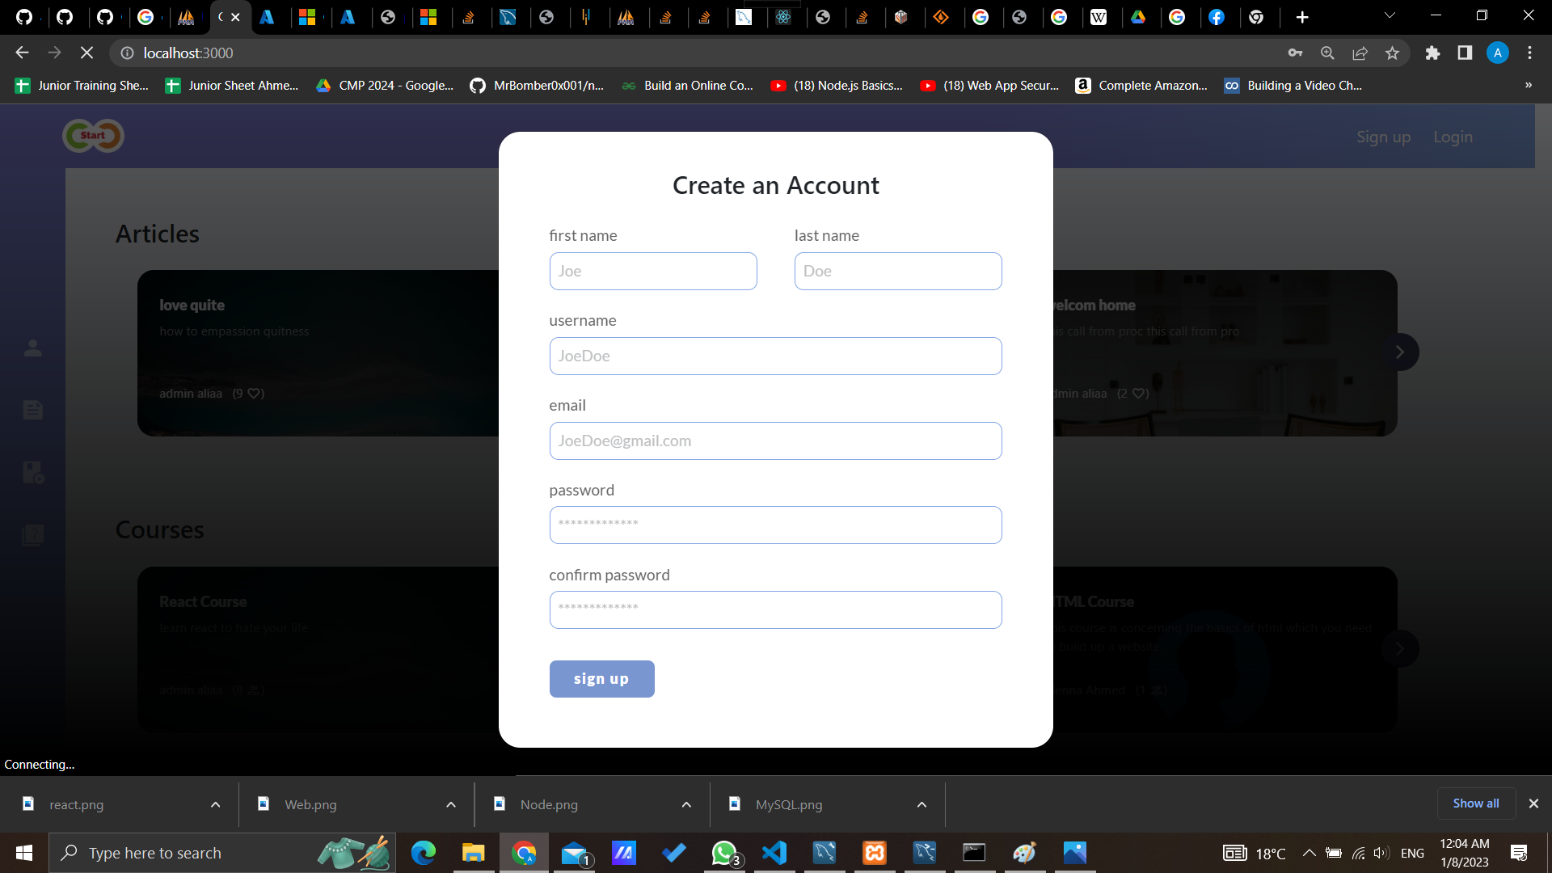
Task: Click the Start logo icon in navbar
Action: pos(93,136)
